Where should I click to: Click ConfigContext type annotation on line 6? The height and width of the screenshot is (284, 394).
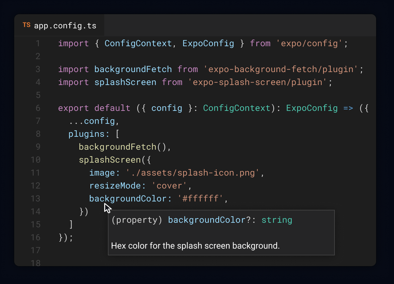tap(237, 108)
